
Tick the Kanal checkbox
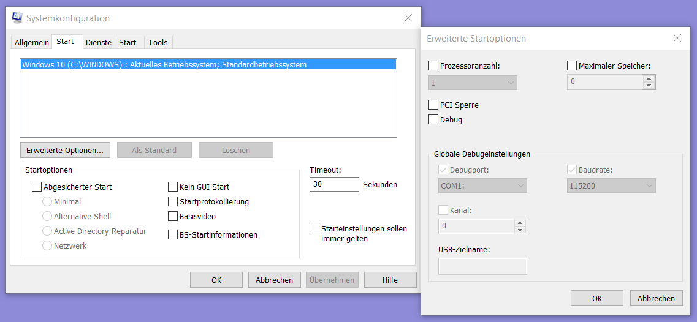443,210
